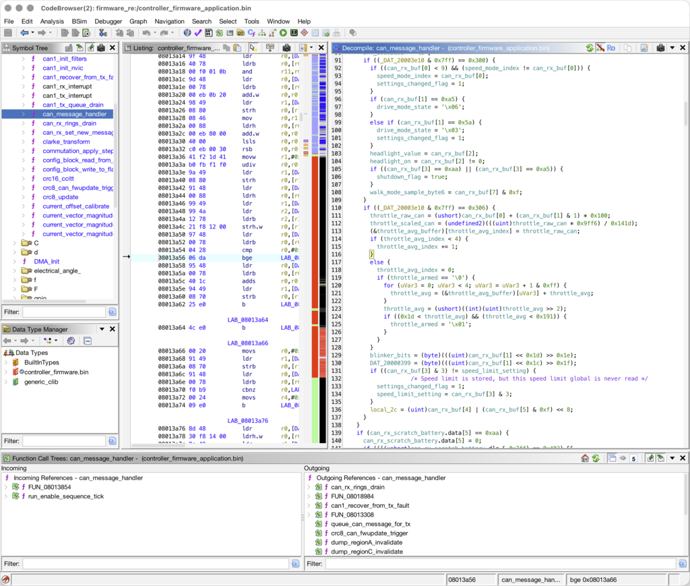Expand FUN_08013854 incoming reference
Screen dimensions: 690x586
(x=6, y=487)
